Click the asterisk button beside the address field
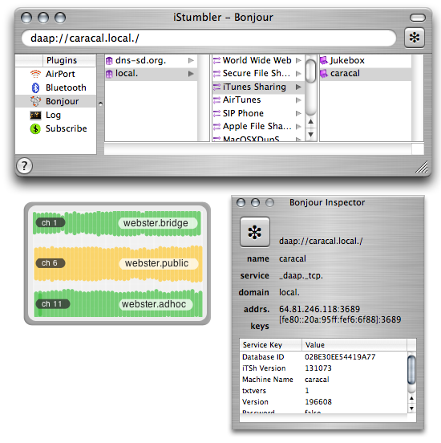 click(x=415, y=38)
